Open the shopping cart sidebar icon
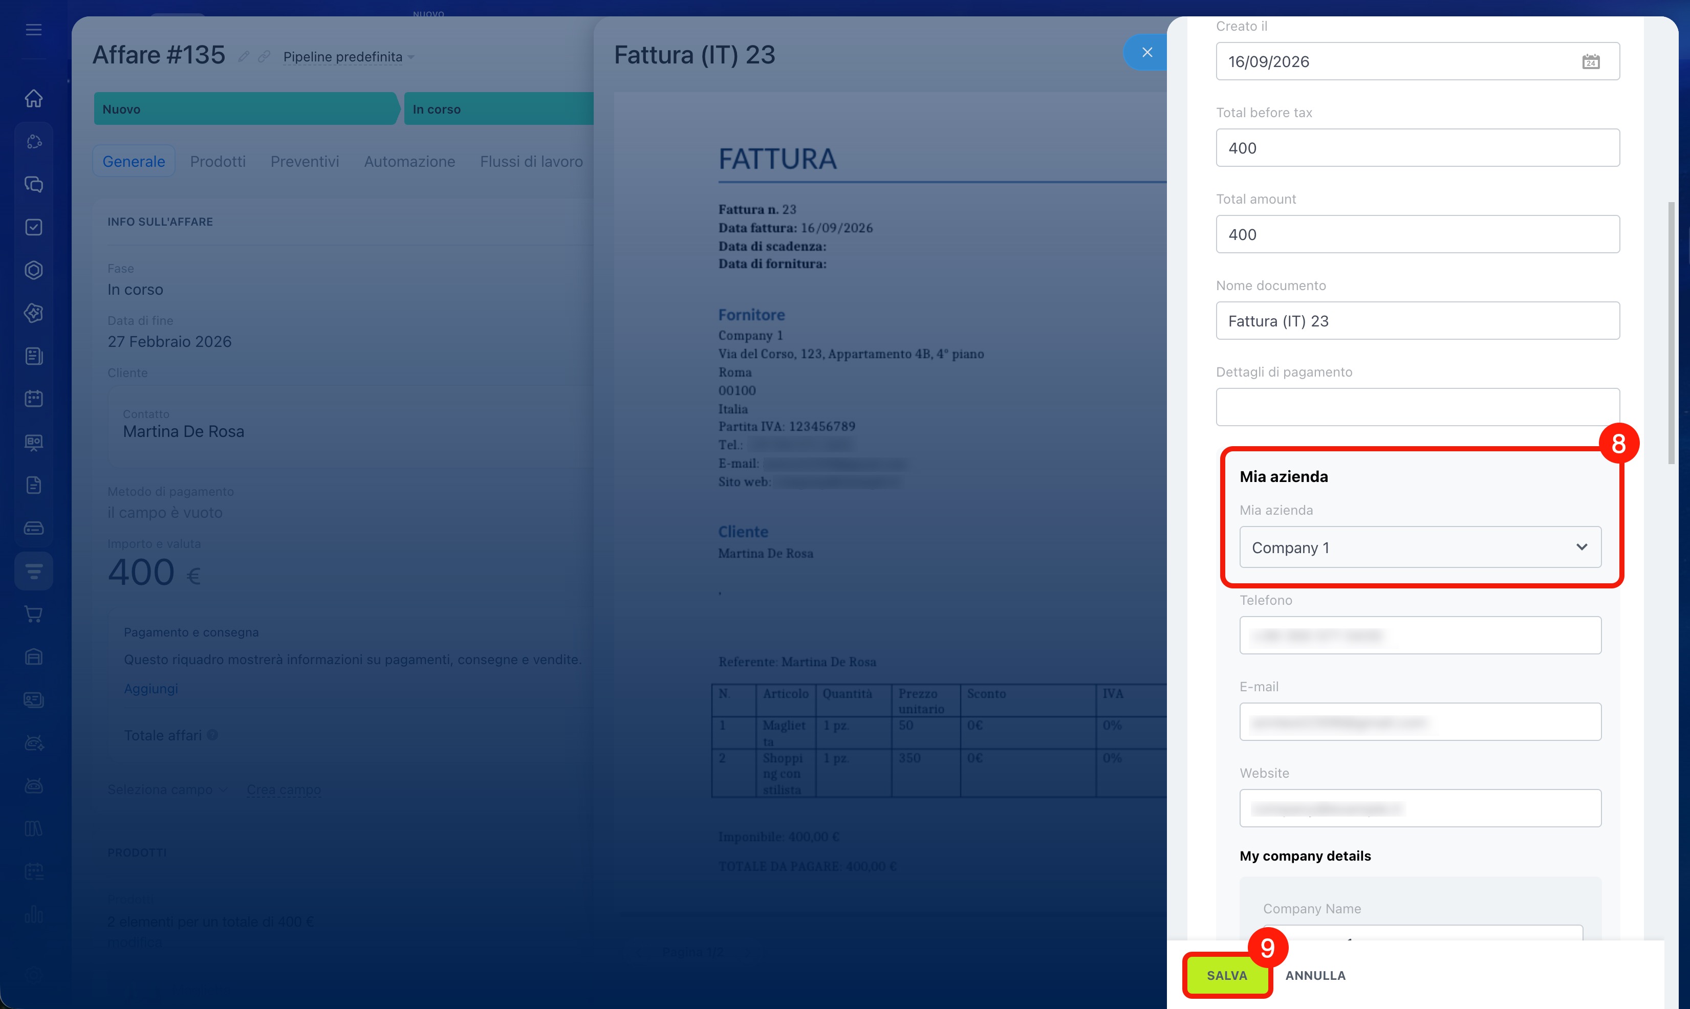The image size is (1690, 1009). (33, 614)
